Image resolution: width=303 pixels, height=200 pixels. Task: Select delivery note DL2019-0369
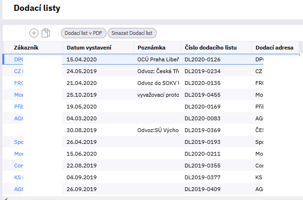(x=202, y=130)
